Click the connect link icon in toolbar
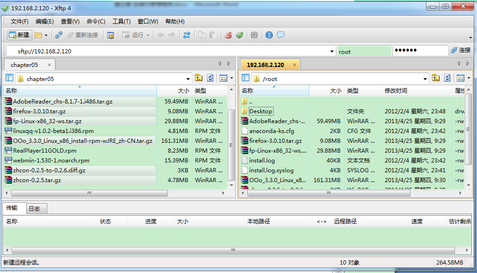 [59, 35]
